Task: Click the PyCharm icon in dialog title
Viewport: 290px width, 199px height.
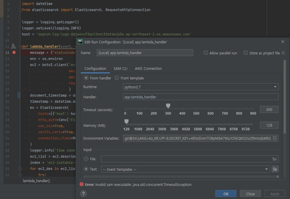Action: coord(80,42)
